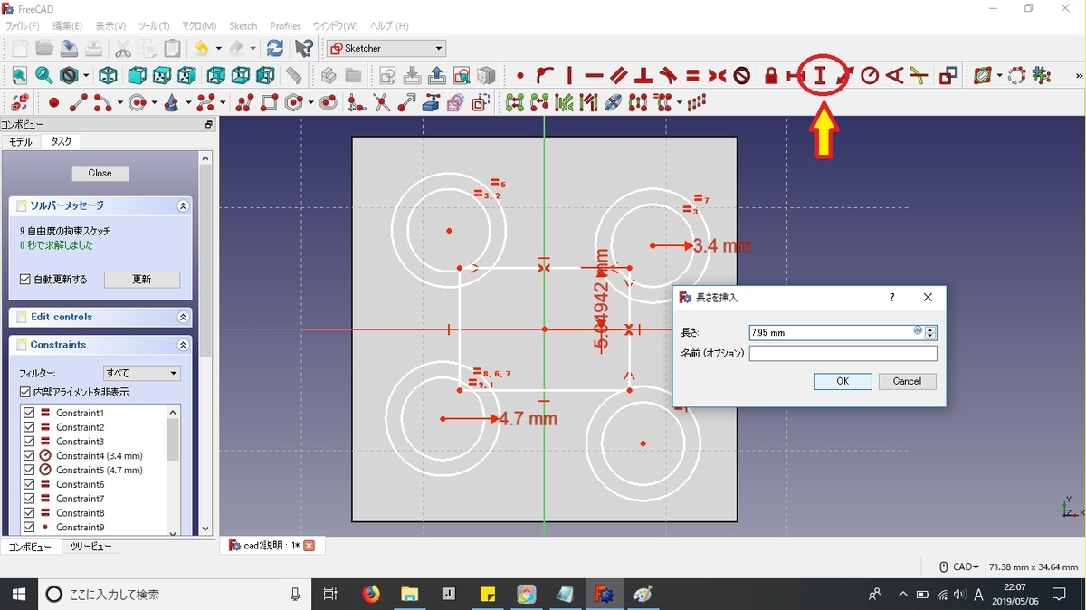Select the horizontal distance constraint icon

(795, 76)
